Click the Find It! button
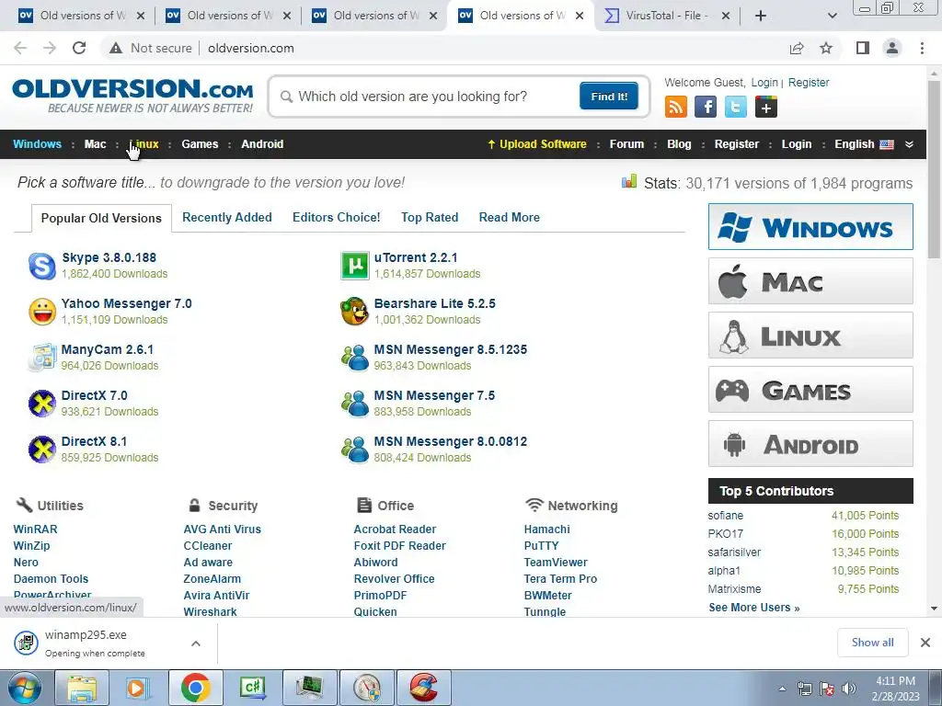 tap(609, 96)
